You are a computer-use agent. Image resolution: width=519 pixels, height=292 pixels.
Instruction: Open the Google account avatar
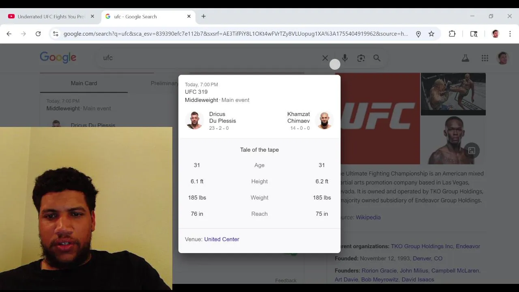(x=503, y=58)
